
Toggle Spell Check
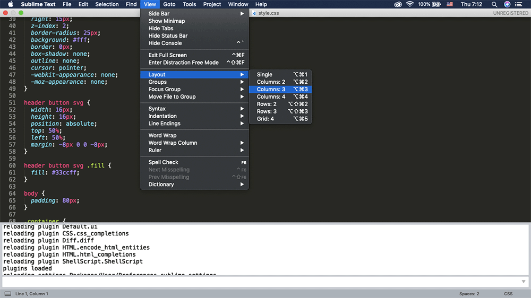pos(194,162)
